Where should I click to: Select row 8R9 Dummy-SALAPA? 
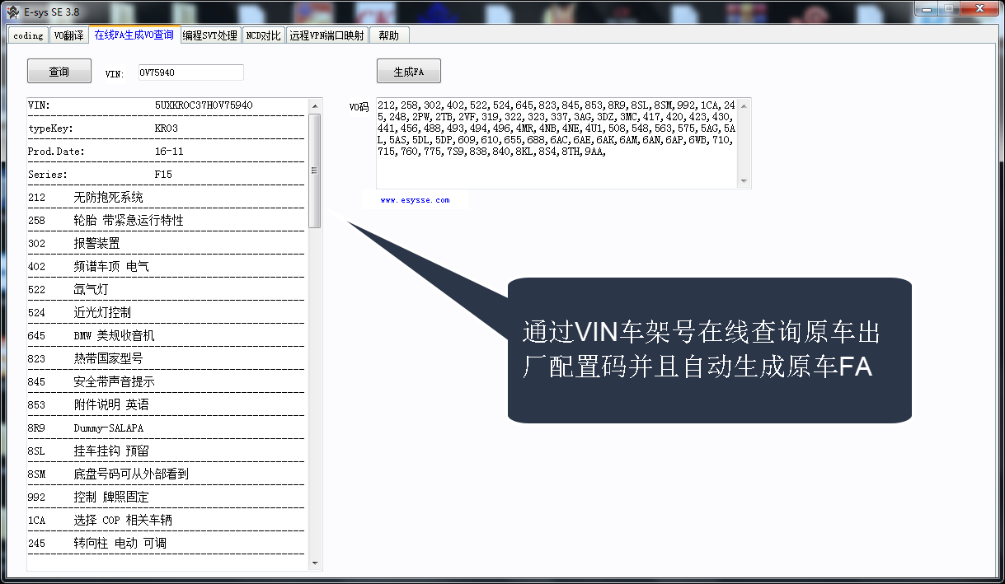[x=167, y=428]
